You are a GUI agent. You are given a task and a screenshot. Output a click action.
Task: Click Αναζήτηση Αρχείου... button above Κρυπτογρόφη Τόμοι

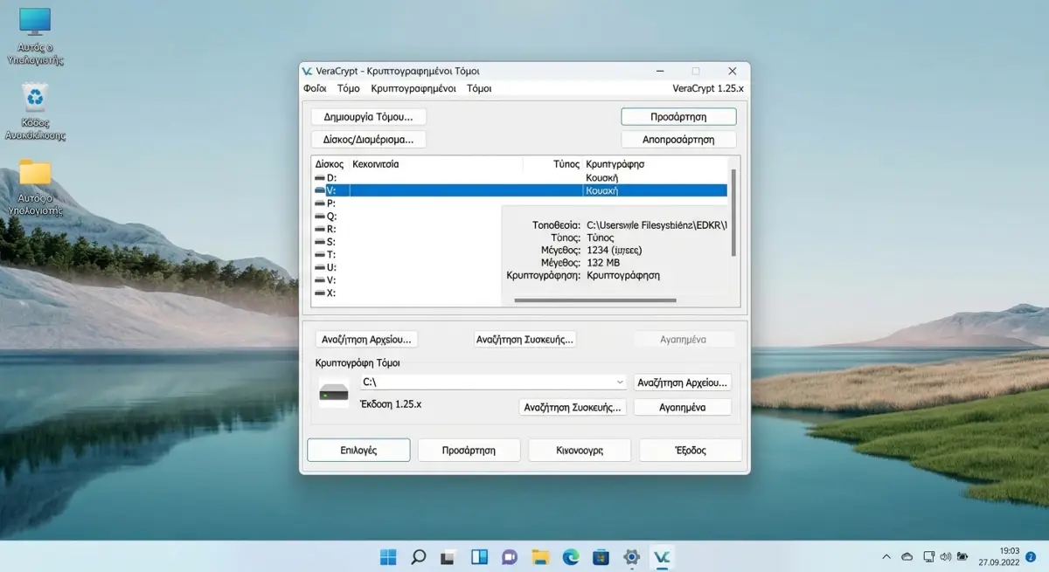(366, 339)
